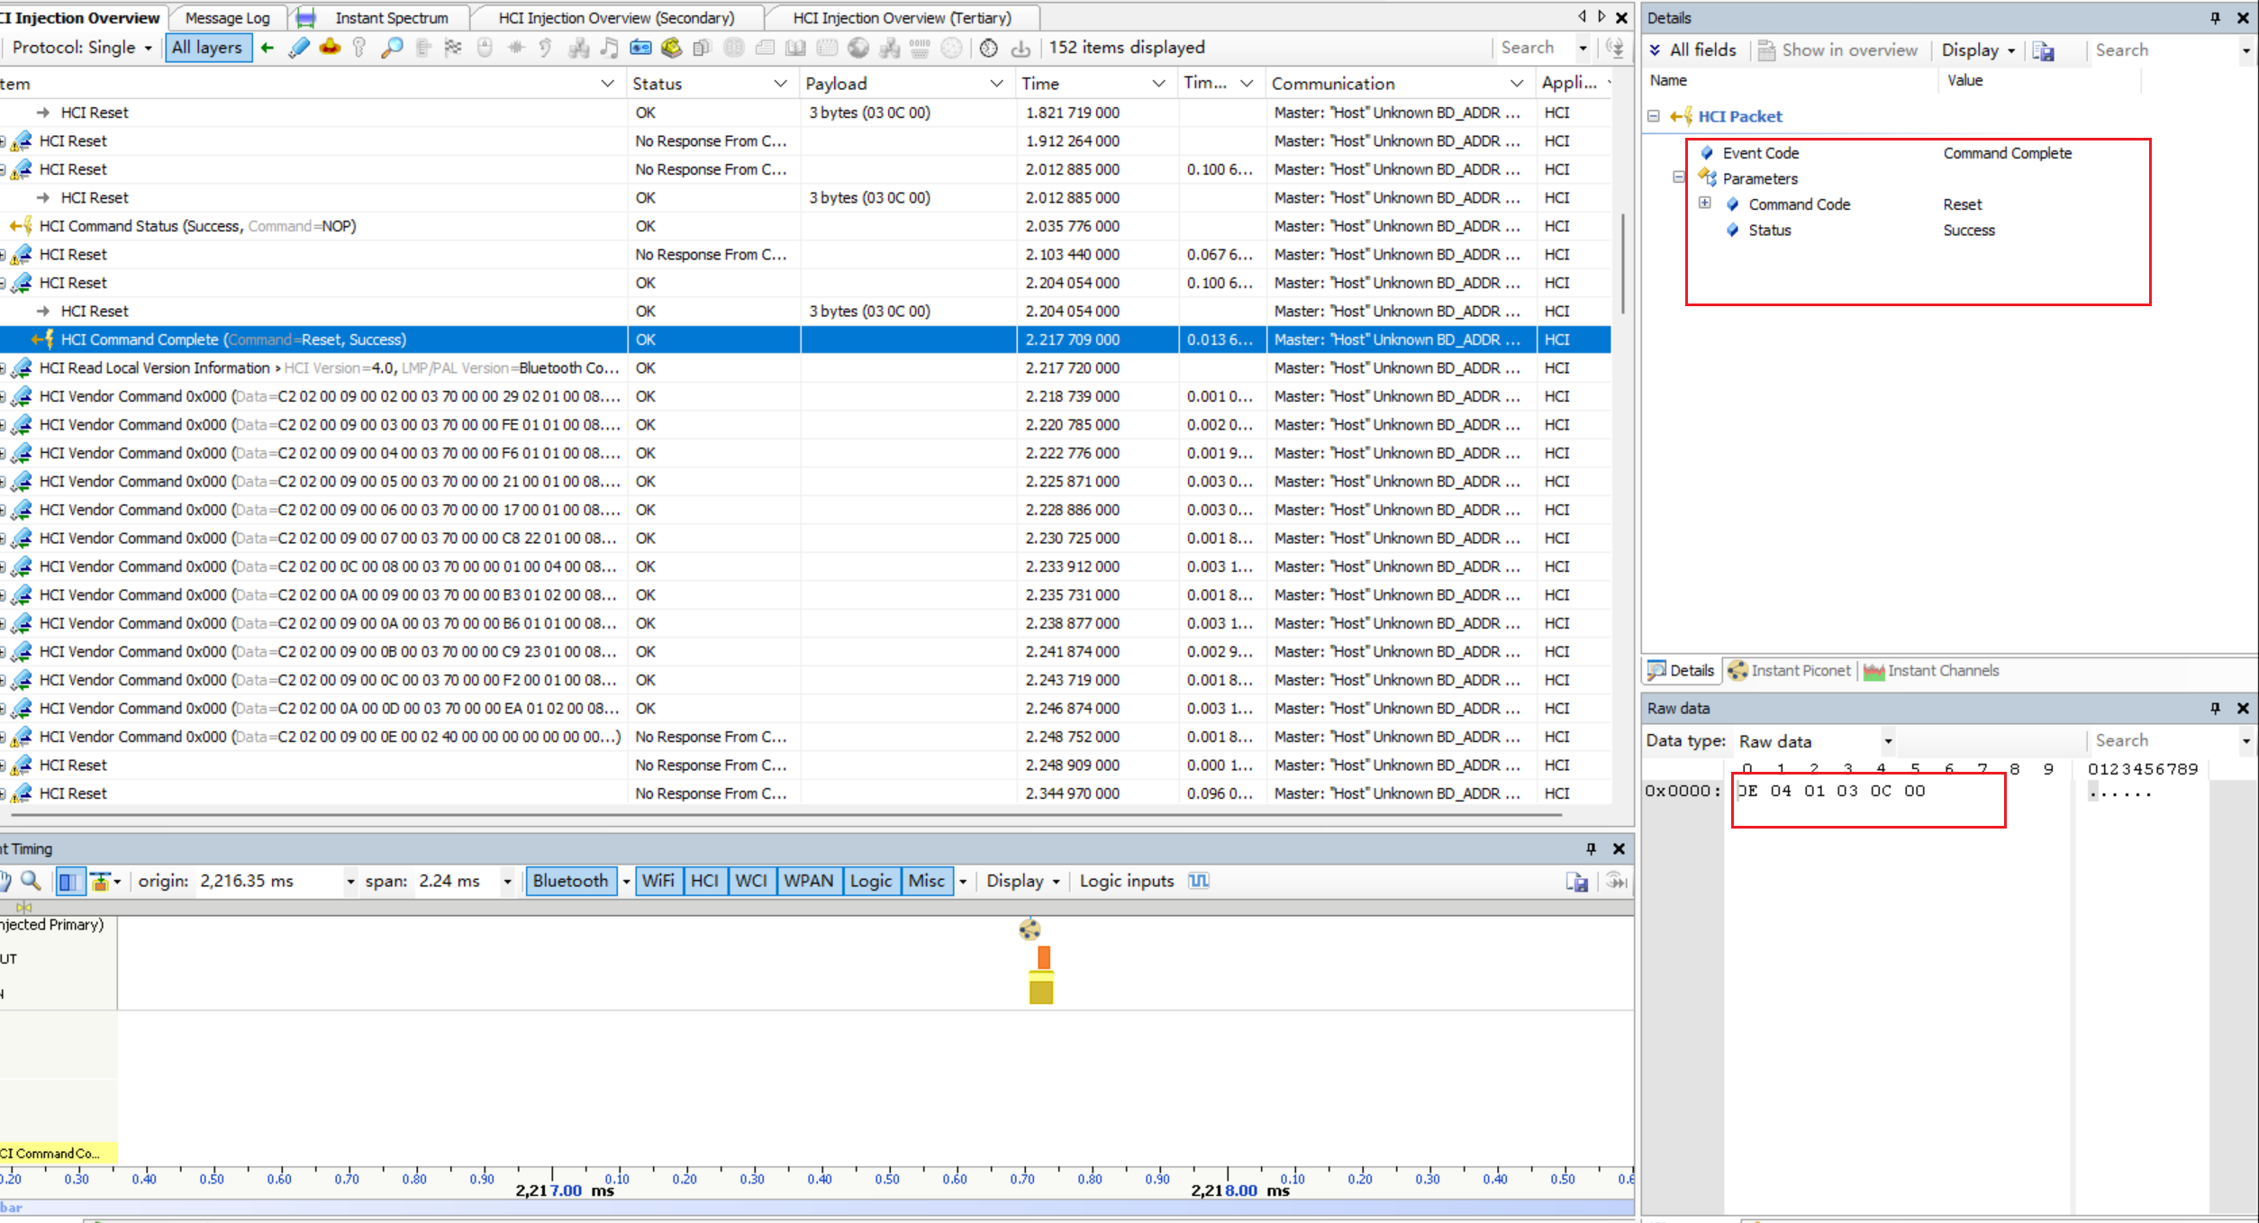2259x1223 pixels.
Task: Open the Display menu in Timing toolbar
Action: (1022, 881)
